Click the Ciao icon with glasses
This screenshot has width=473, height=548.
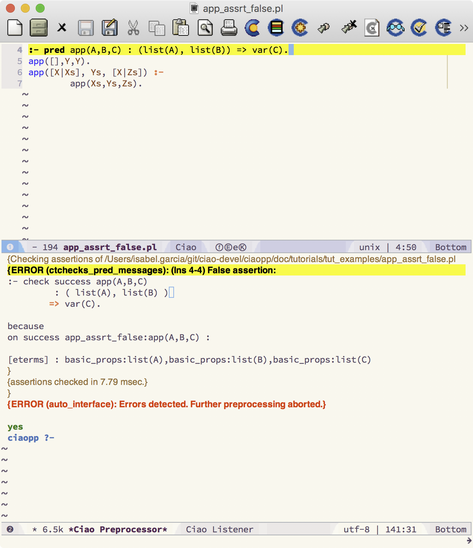(x=395, y=28)
